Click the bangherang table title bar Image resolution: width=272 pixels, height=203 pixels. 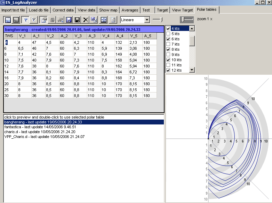click(84, 30)
